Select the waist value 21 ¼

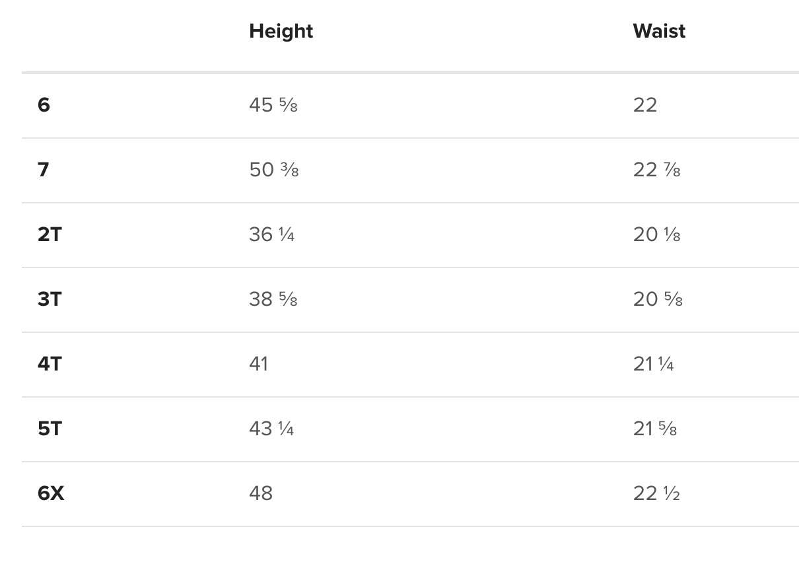(653, 364)
